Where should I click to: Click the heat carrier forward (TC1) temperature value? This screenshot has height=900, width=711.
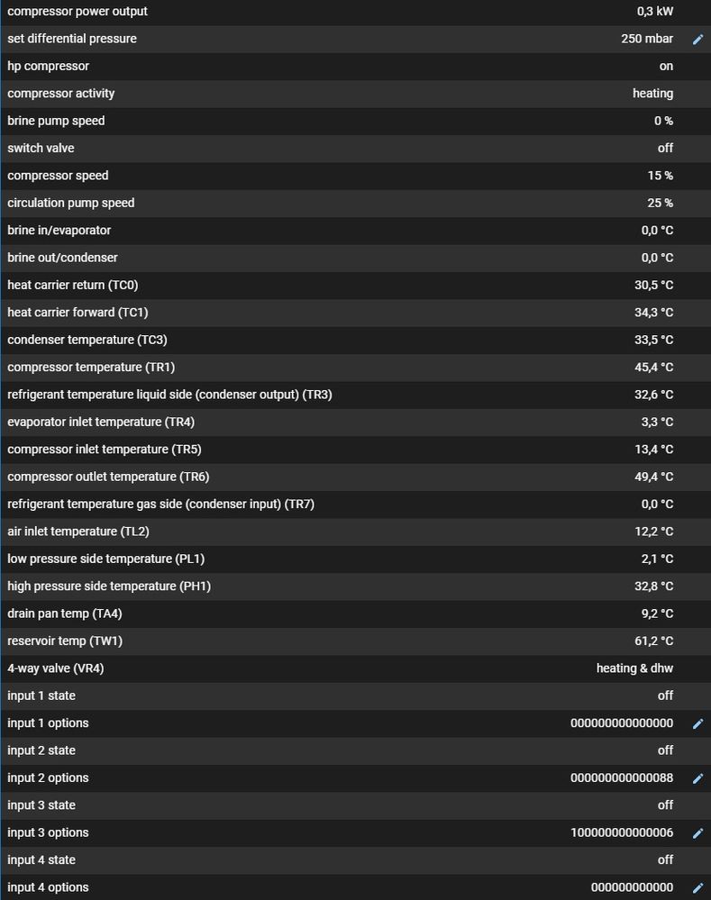[x=653, y=313]
